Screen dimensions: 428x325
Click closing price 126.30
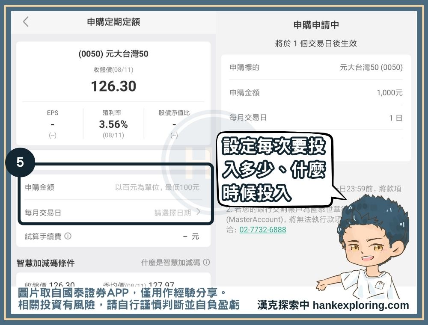tap(113, 86)
